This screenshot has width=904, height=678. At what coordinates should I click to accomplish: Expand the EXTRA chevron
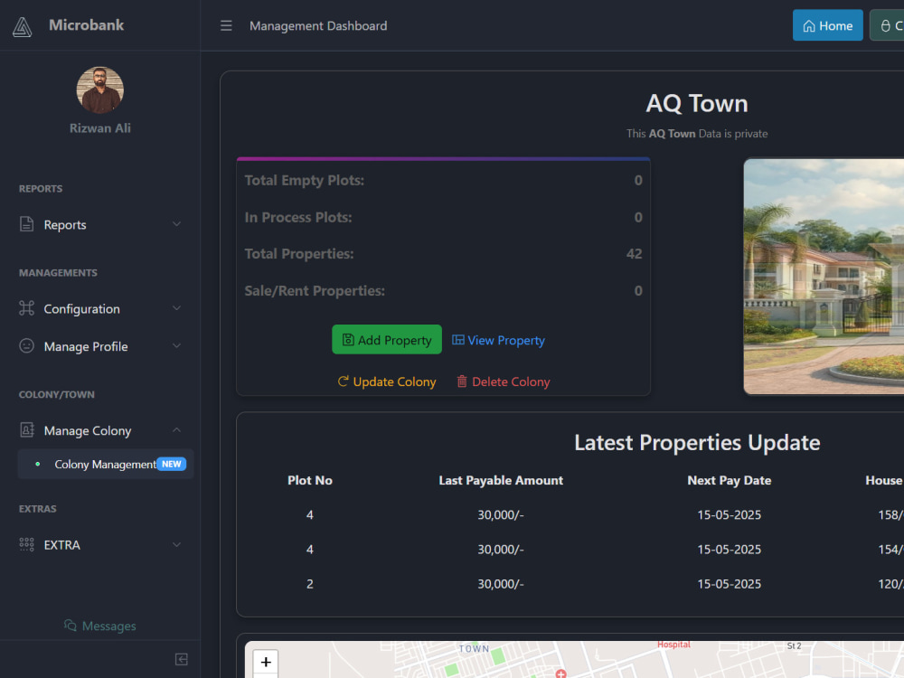click(176, 545)
